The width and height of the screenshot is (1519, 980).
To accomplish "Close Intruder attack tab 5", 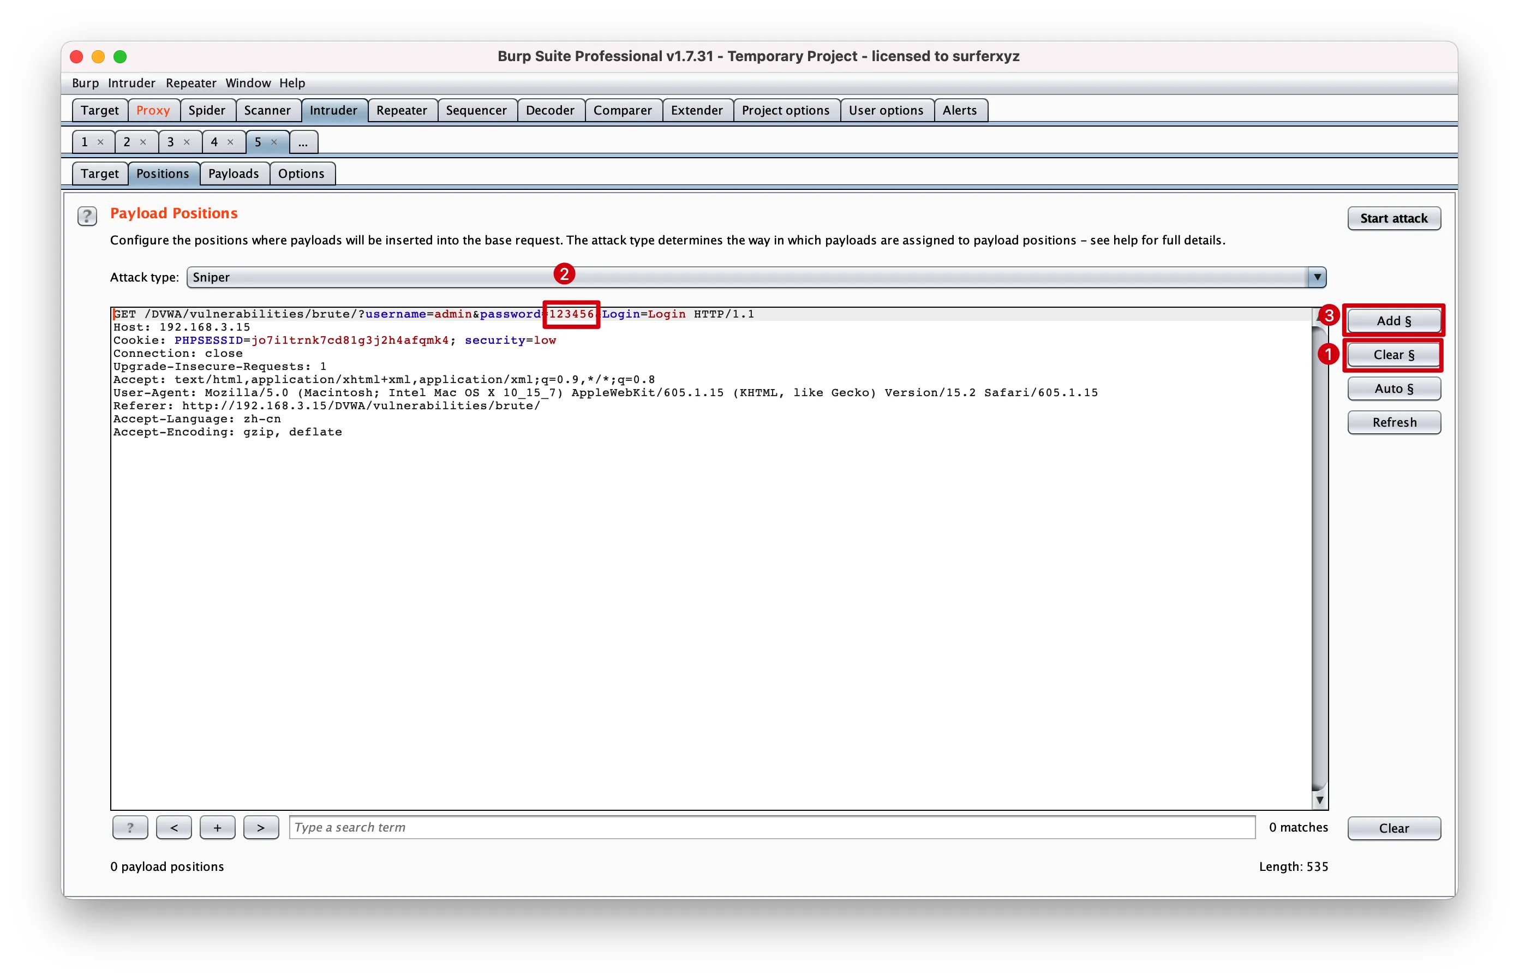I will (274, 142).
